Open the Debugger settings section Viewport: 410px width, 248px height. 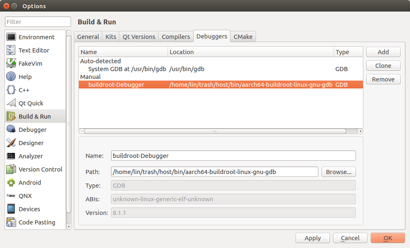coord(31,129)
